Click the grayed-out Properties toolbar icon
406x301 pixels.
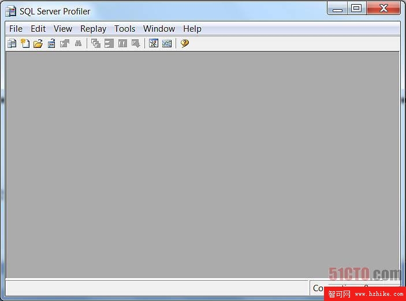[x=65, y=43]
